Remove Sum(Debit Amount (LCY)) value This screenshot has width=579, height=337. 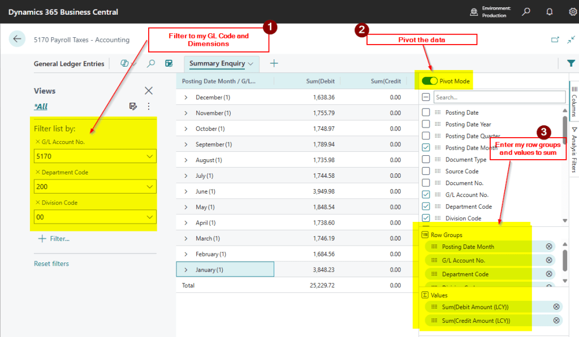[556, 307]
